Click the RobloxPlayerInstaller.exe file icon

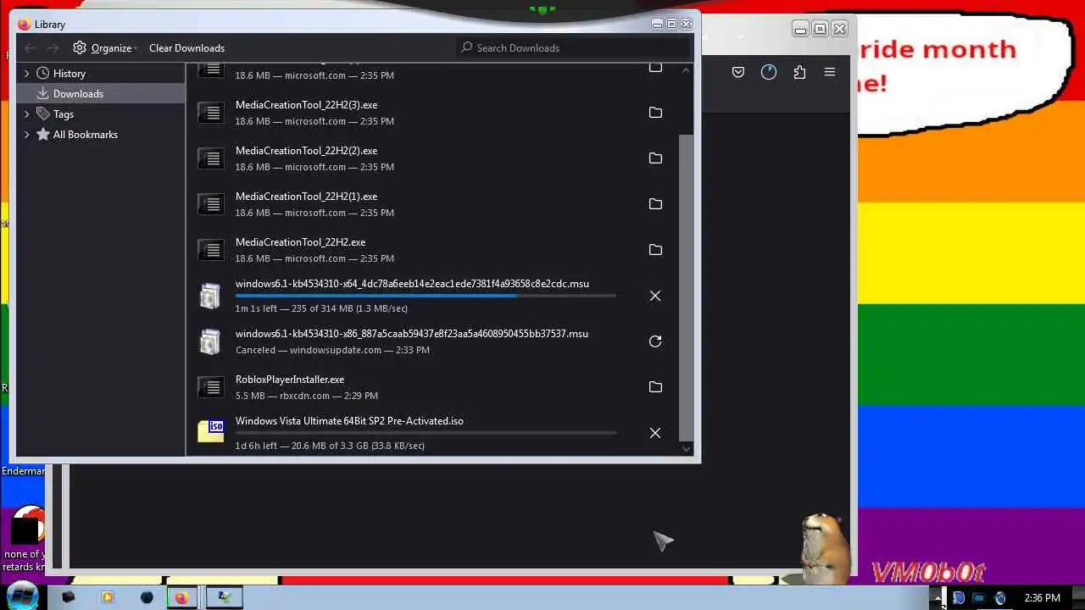(210, 387)
